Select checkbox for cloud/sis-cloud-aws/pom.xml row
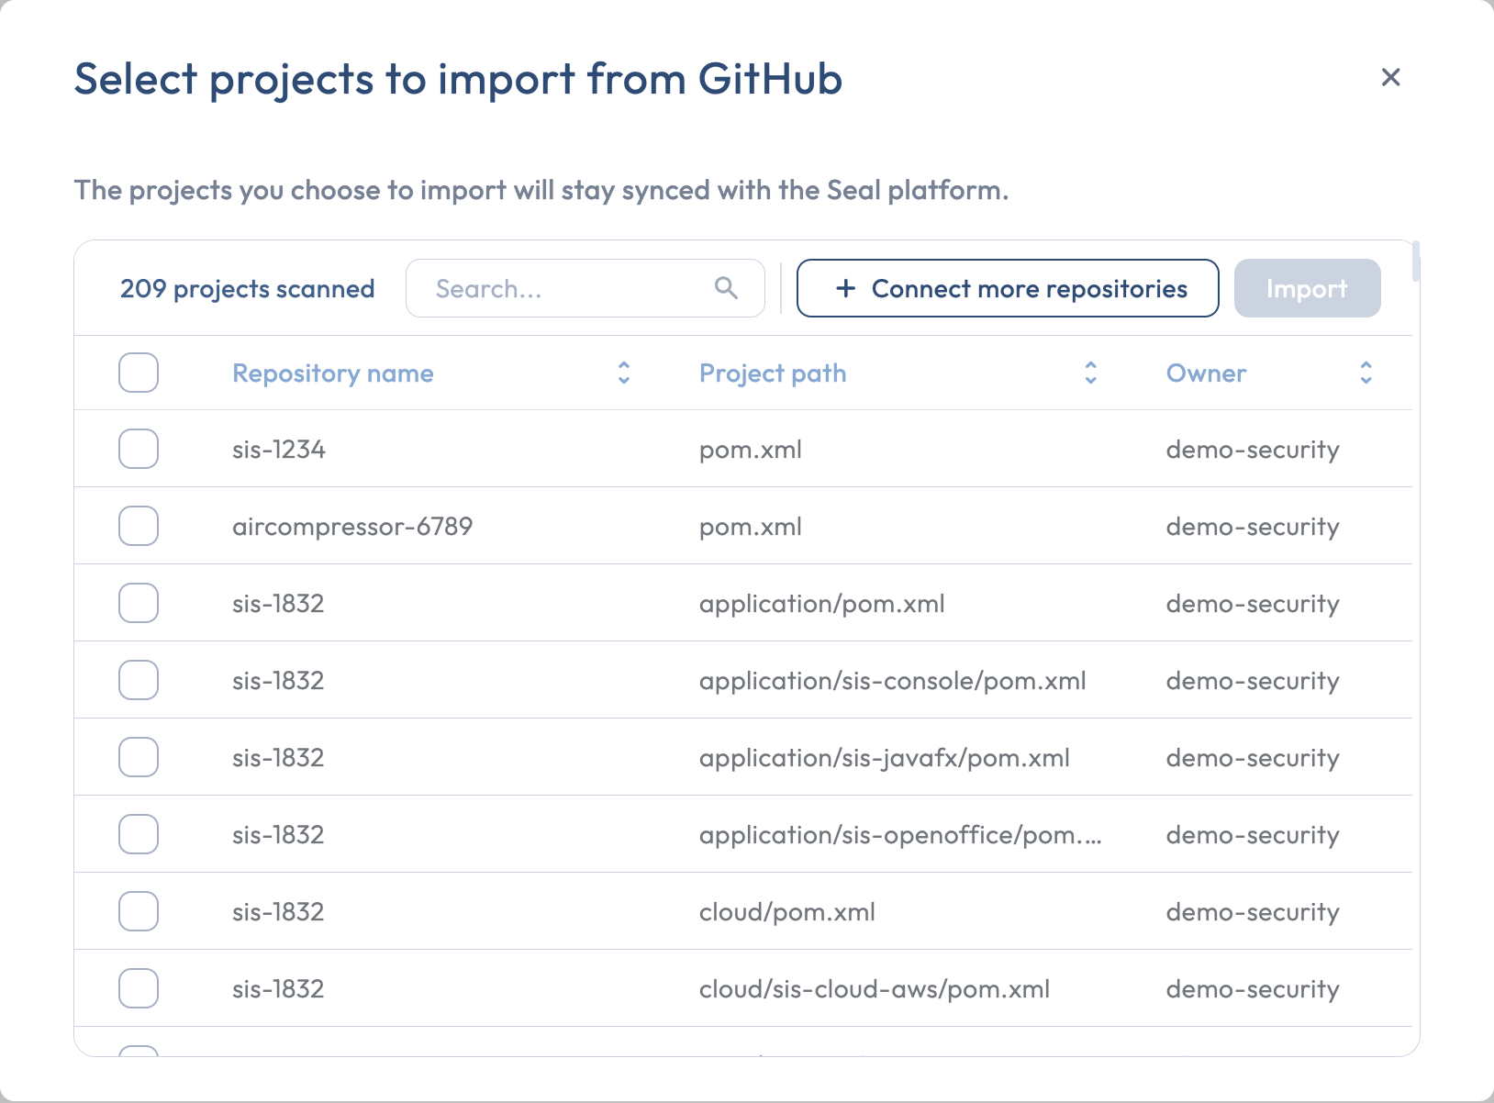 click(x=139, y=988)
